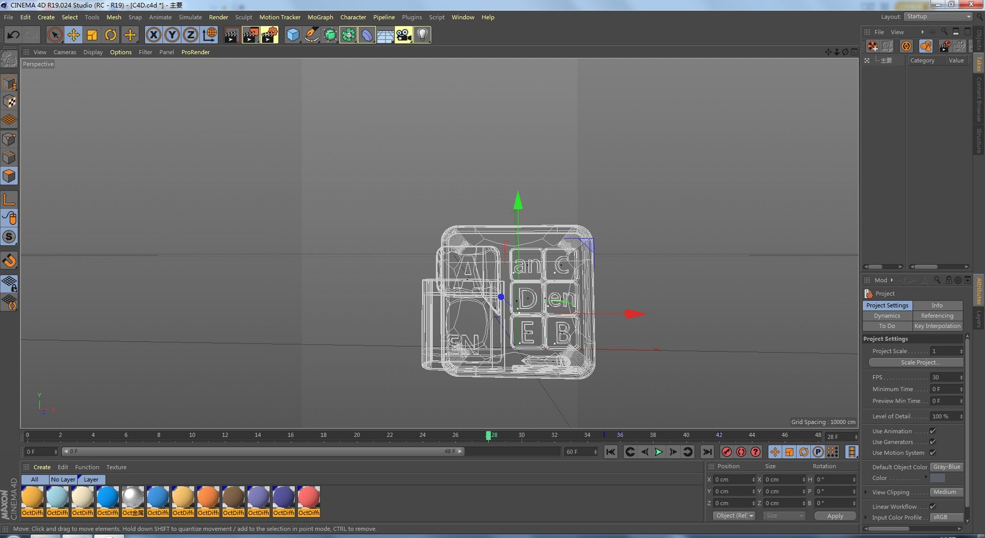Toggle Z axis lock
The image size is (985, 538).
(x=190, y=35)
